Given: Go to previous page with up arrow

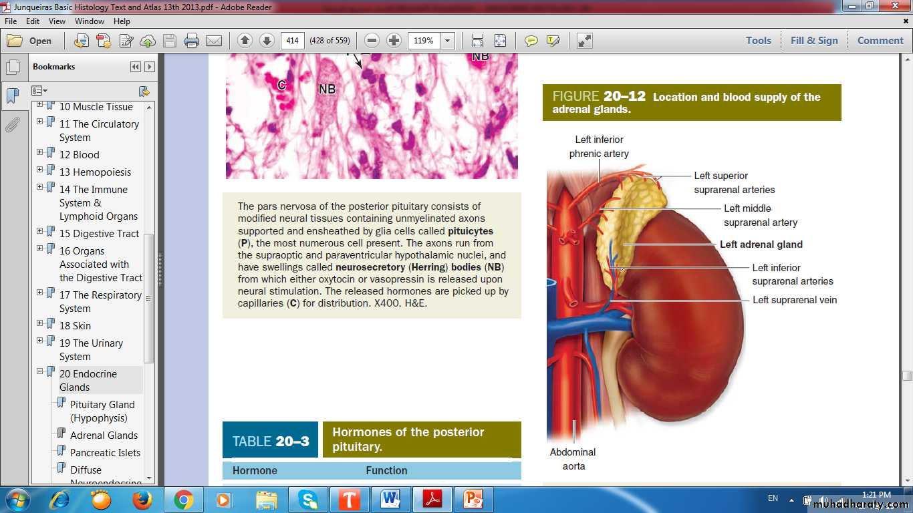Looking at the screenshot, I should click(x=245, y=41).
